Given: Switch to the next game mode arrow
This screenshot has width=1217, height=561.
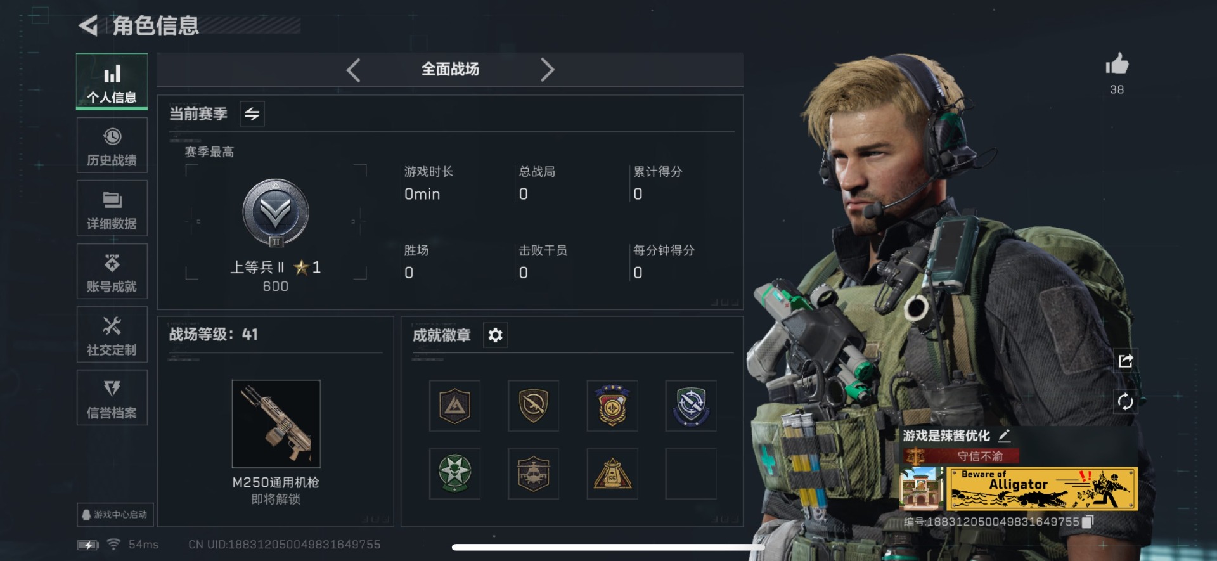Looking at the screenshot, I should (547, 70).
